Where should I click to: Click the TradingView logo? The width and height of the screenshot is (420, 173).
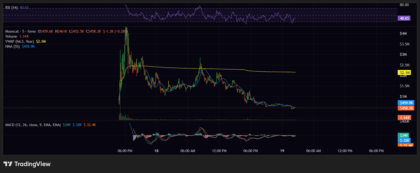(27, 164)
